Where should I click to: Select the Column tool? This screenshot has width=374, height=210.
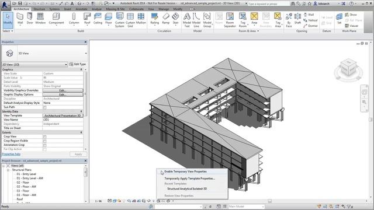point(74,19)
